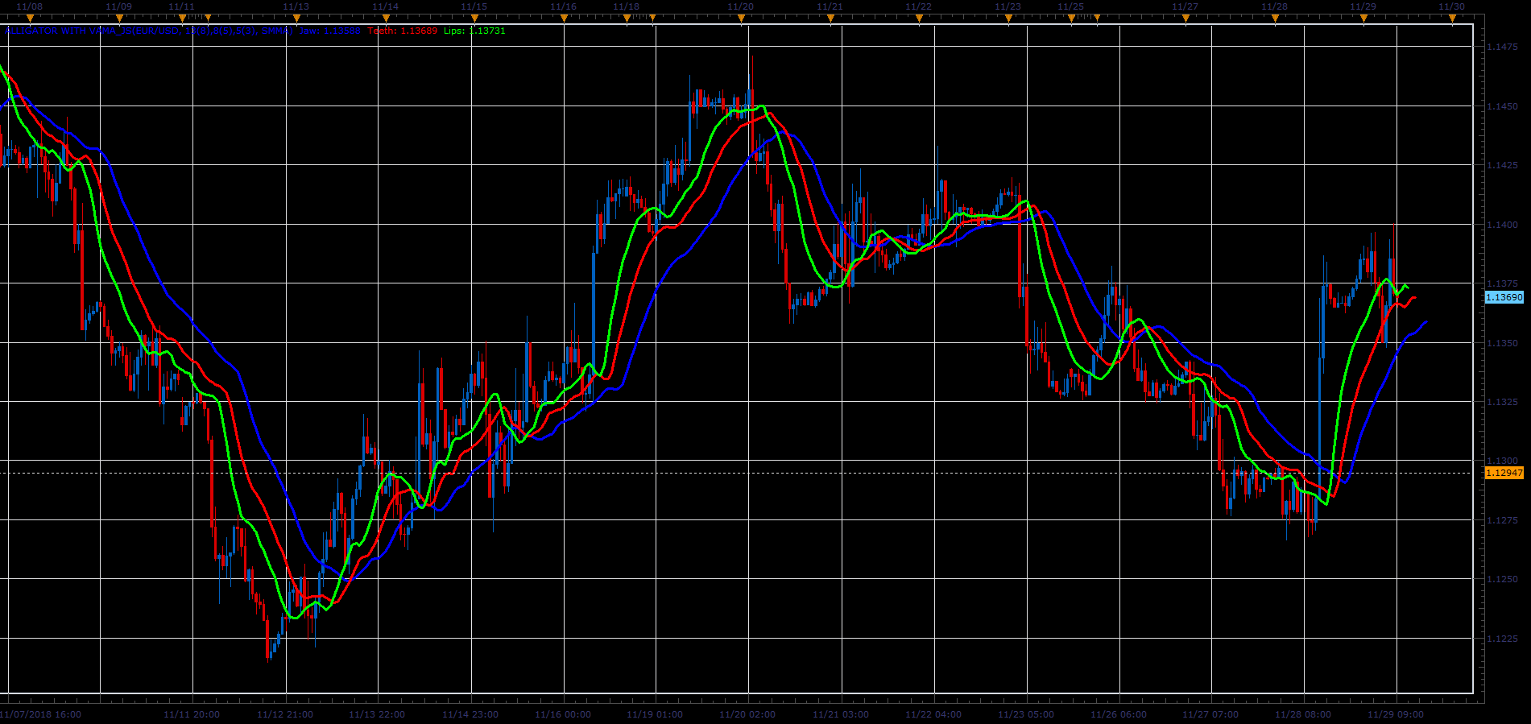Image resolution: width=1531 pixels, height=724 pixels.
Task: Click the 1.1325 price axis label
Action: point(1502,402)
